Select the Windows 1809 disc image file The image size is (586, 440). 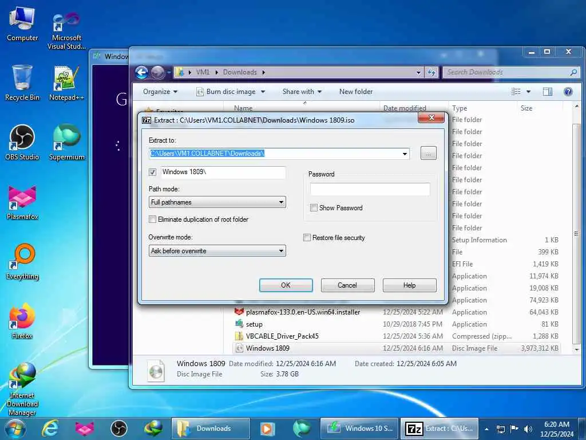[x=396, y=348]
